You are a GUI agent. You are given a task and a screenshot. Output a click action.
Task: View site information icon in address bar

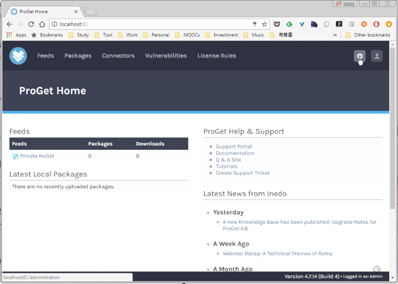coord(54,24)
